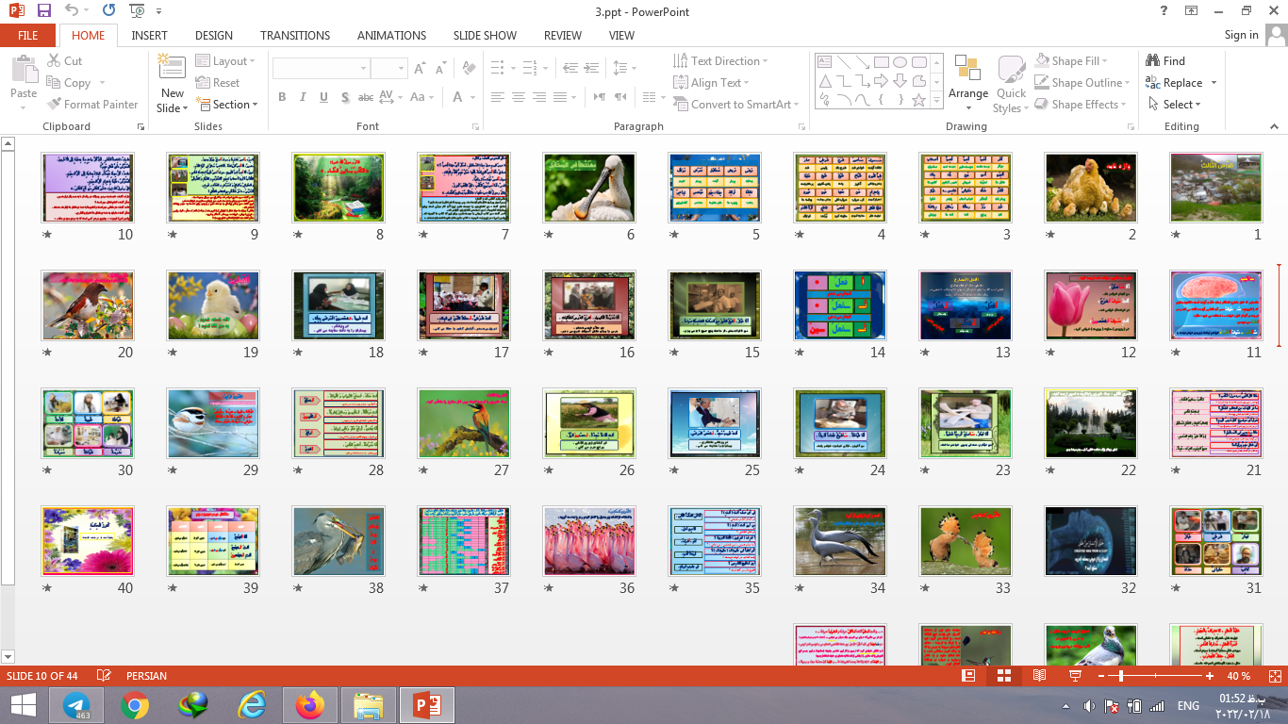The height and width of the screenshot is (724, 1288).
Task: Expand the Shape Fill dropdown
Action: point(1080,61)
